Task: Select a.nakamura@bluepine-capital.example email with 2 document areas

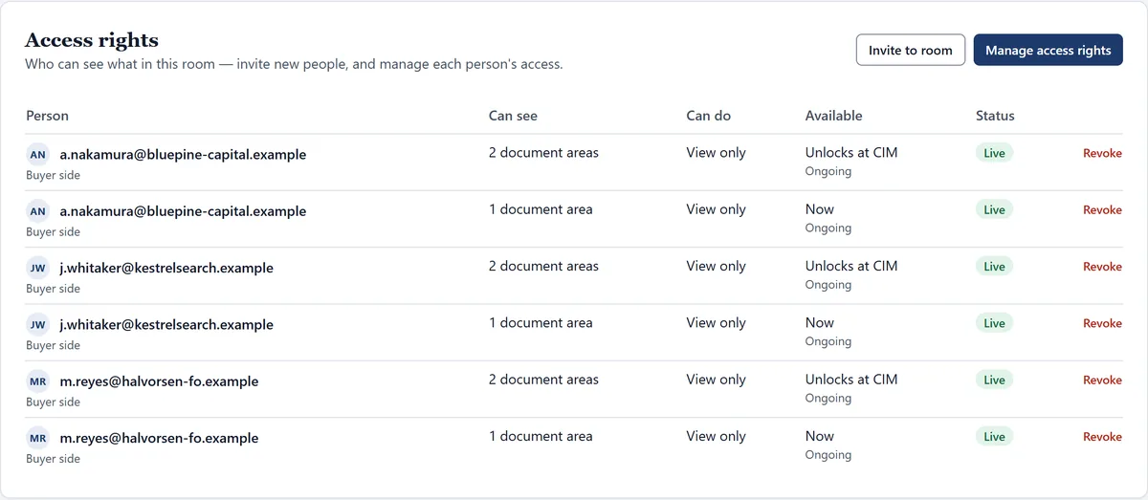Action: point(183,154)
